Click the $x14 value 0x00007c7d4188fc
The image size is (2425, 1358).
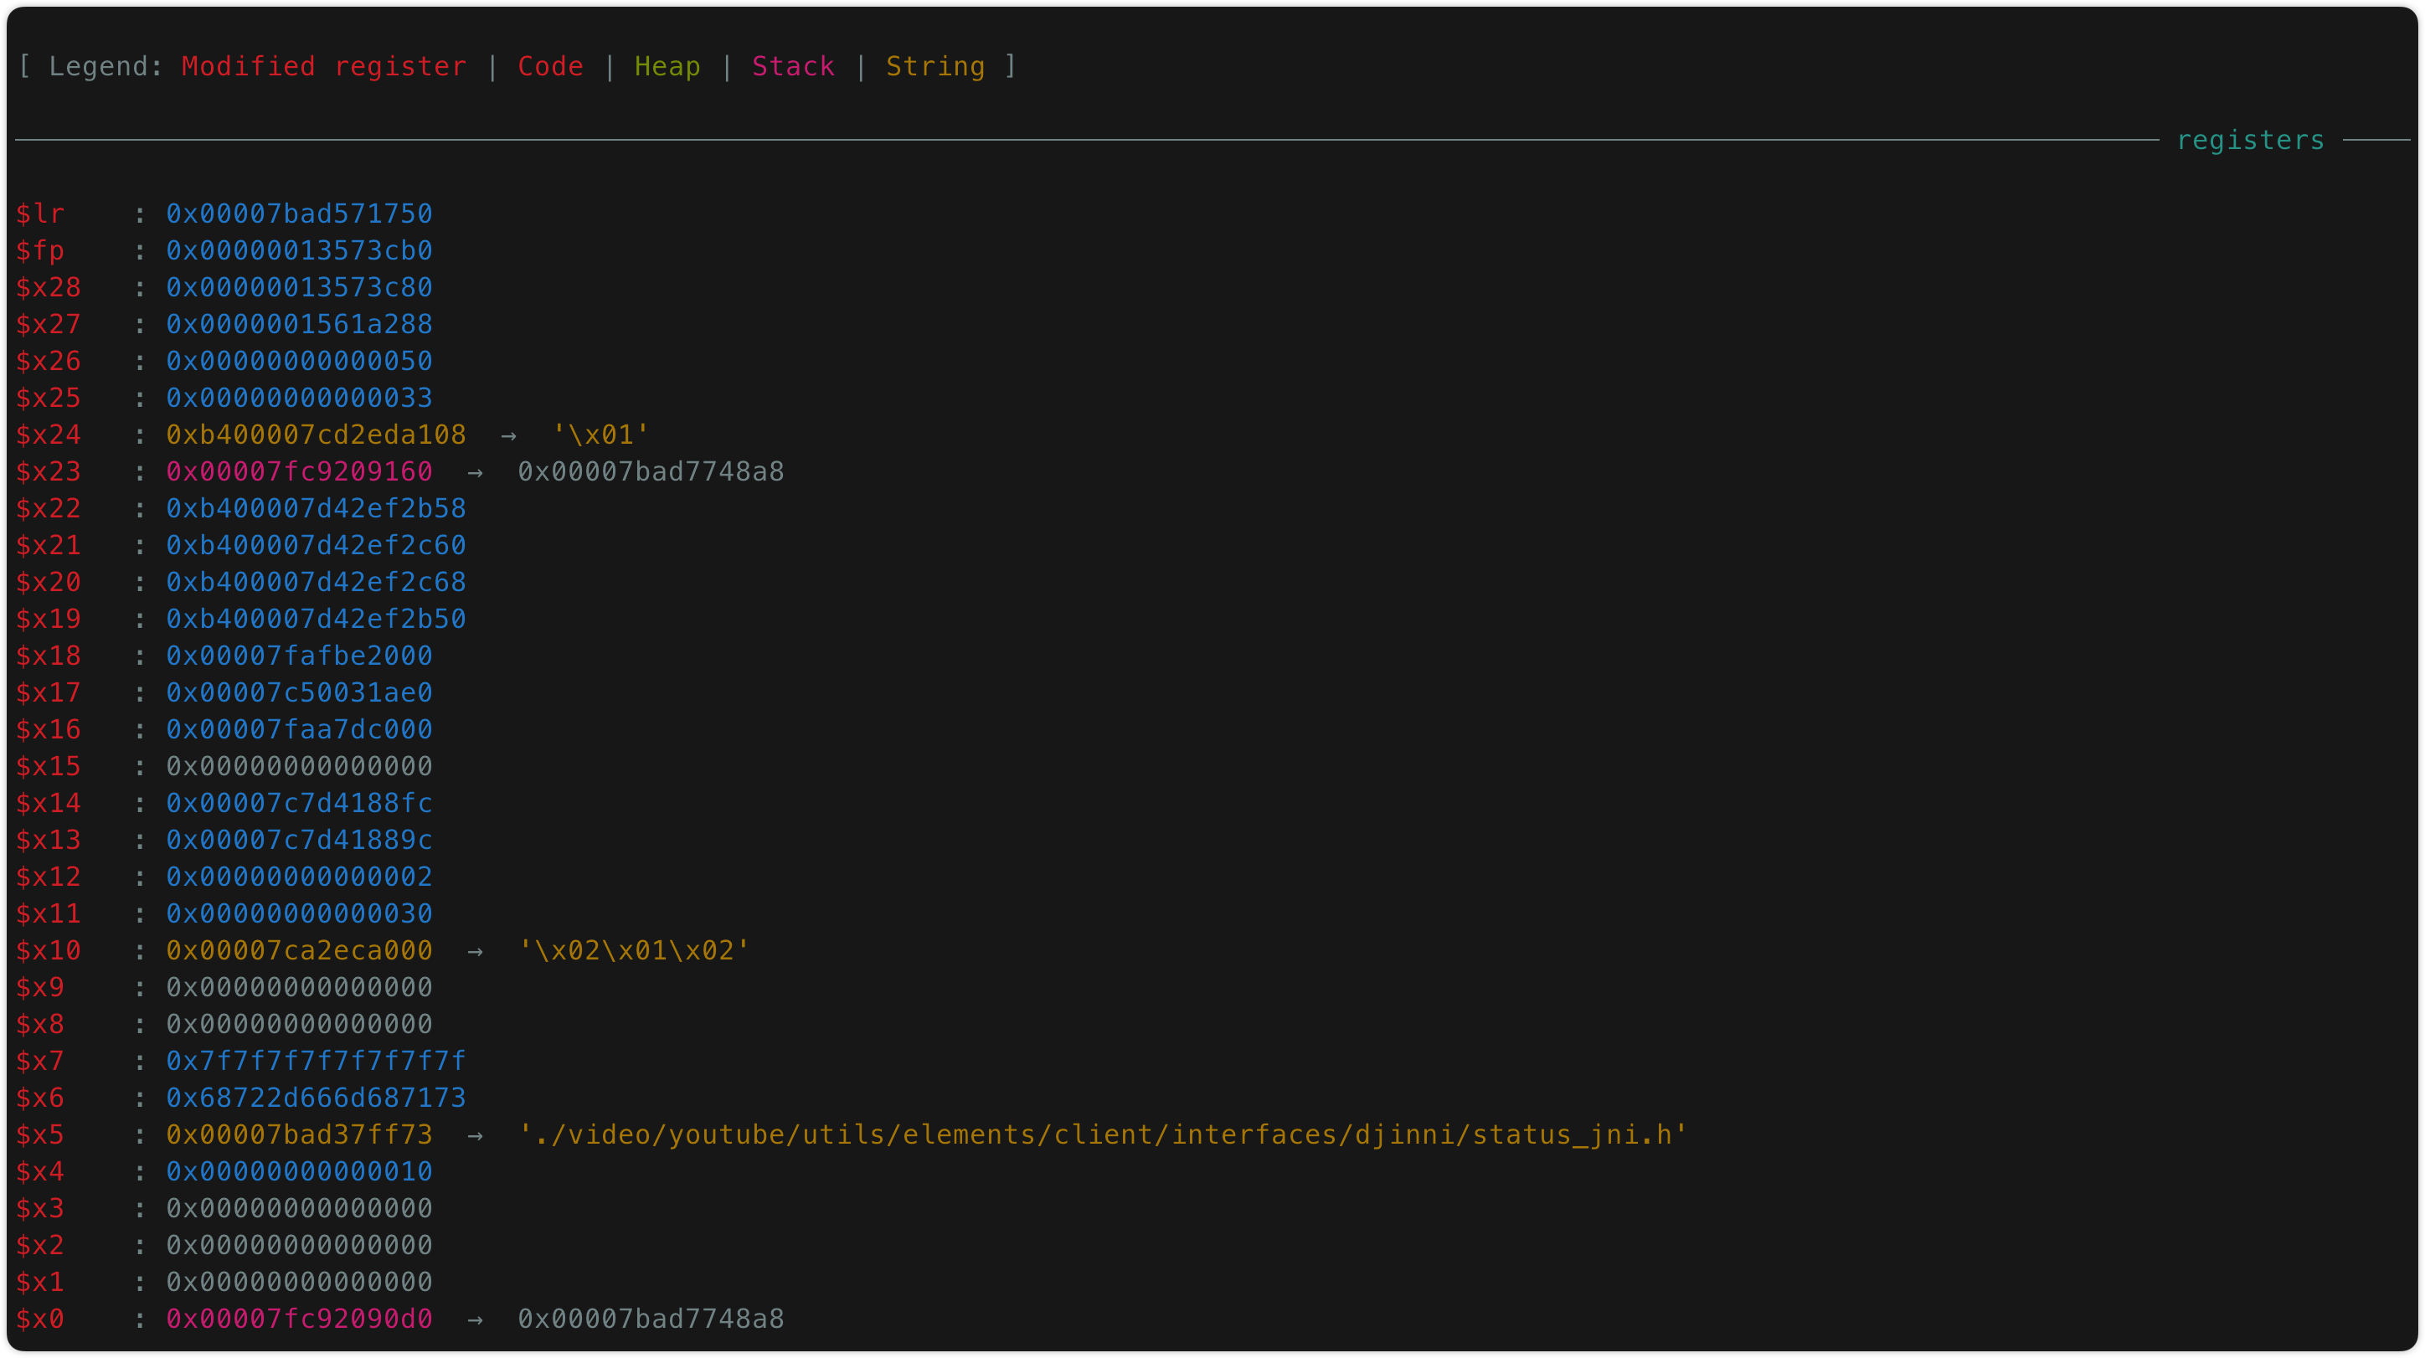300,804
